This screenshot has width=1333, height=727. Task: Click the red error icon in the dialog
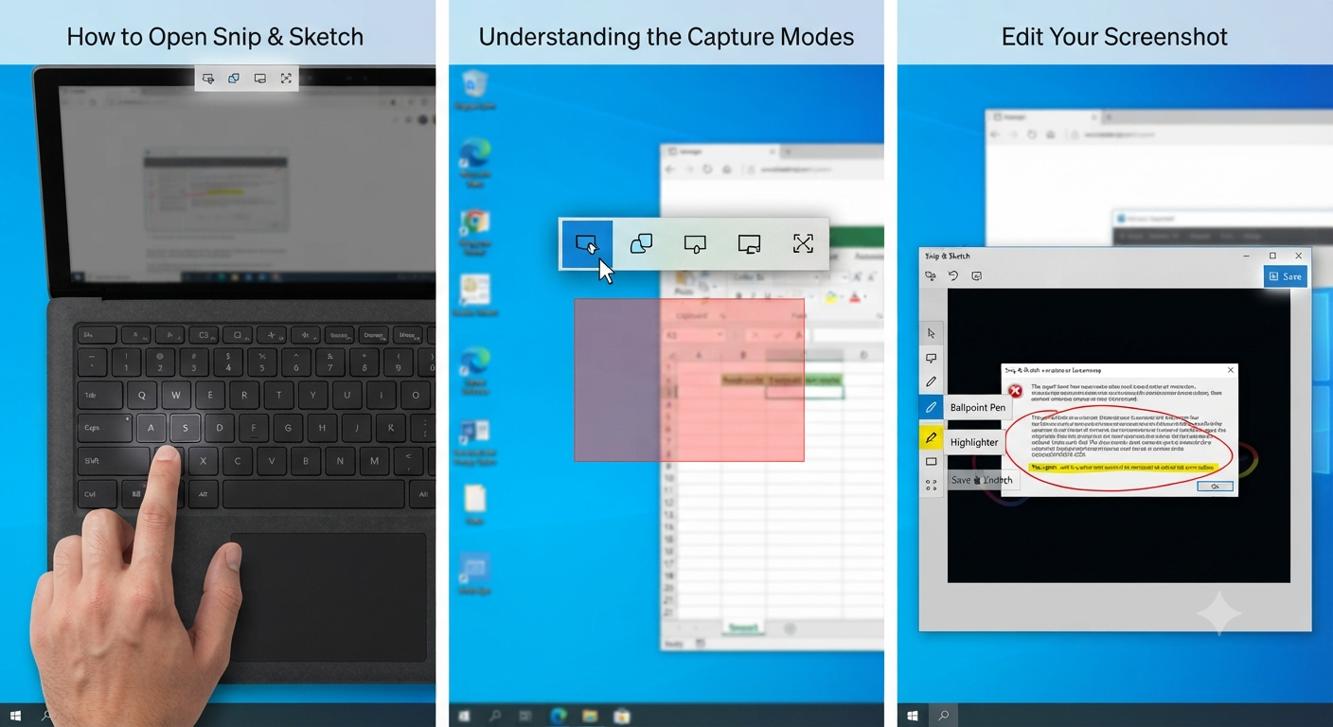(x=1015, y=391)
